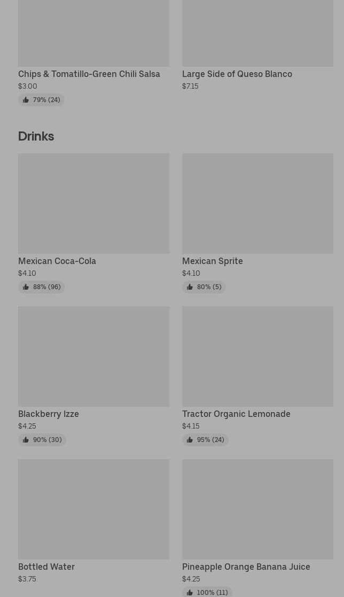Screen dimensions: 344x597
Task: Click the 95% (24) rating badge
Action: click(x=206, y=440)
